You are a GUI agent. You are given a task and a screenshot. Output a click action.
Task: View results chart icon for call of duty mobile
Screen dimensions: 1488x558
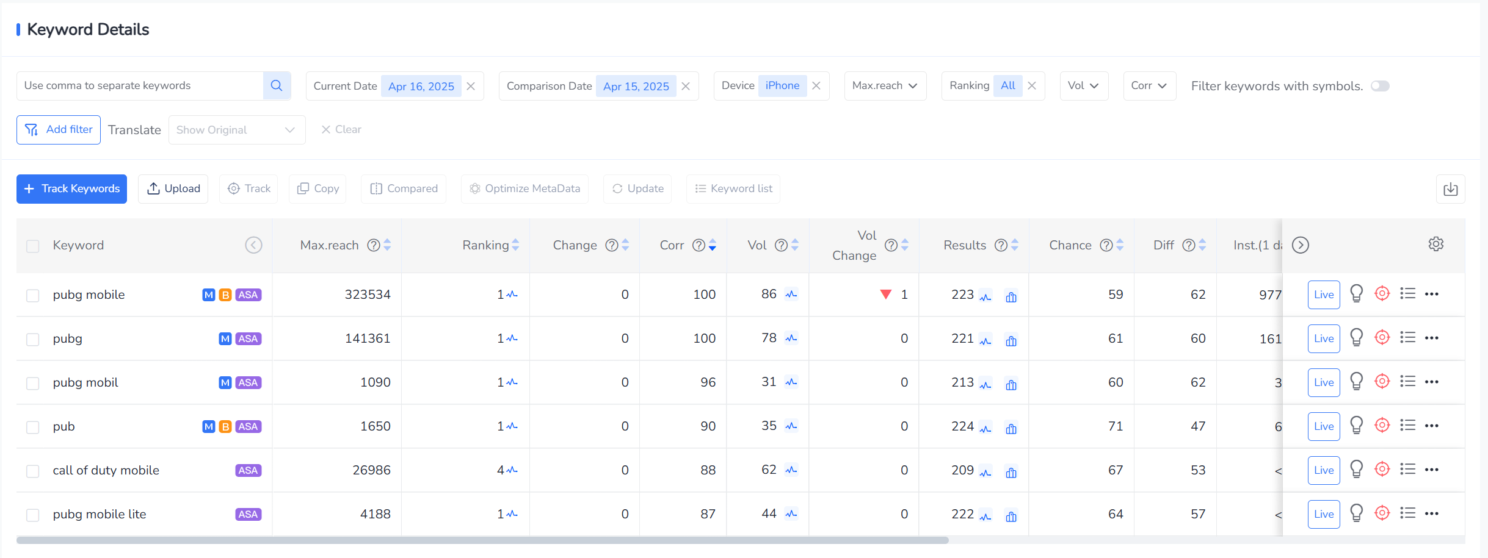click(x=1011, y=473)
